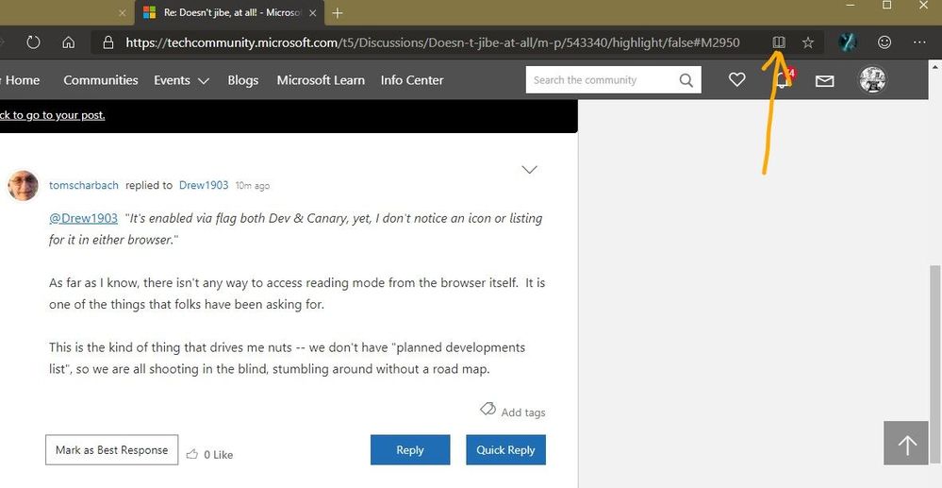942x488 pixels.
Task: Click the '0 Like' count
Action: tap(218, 455)
